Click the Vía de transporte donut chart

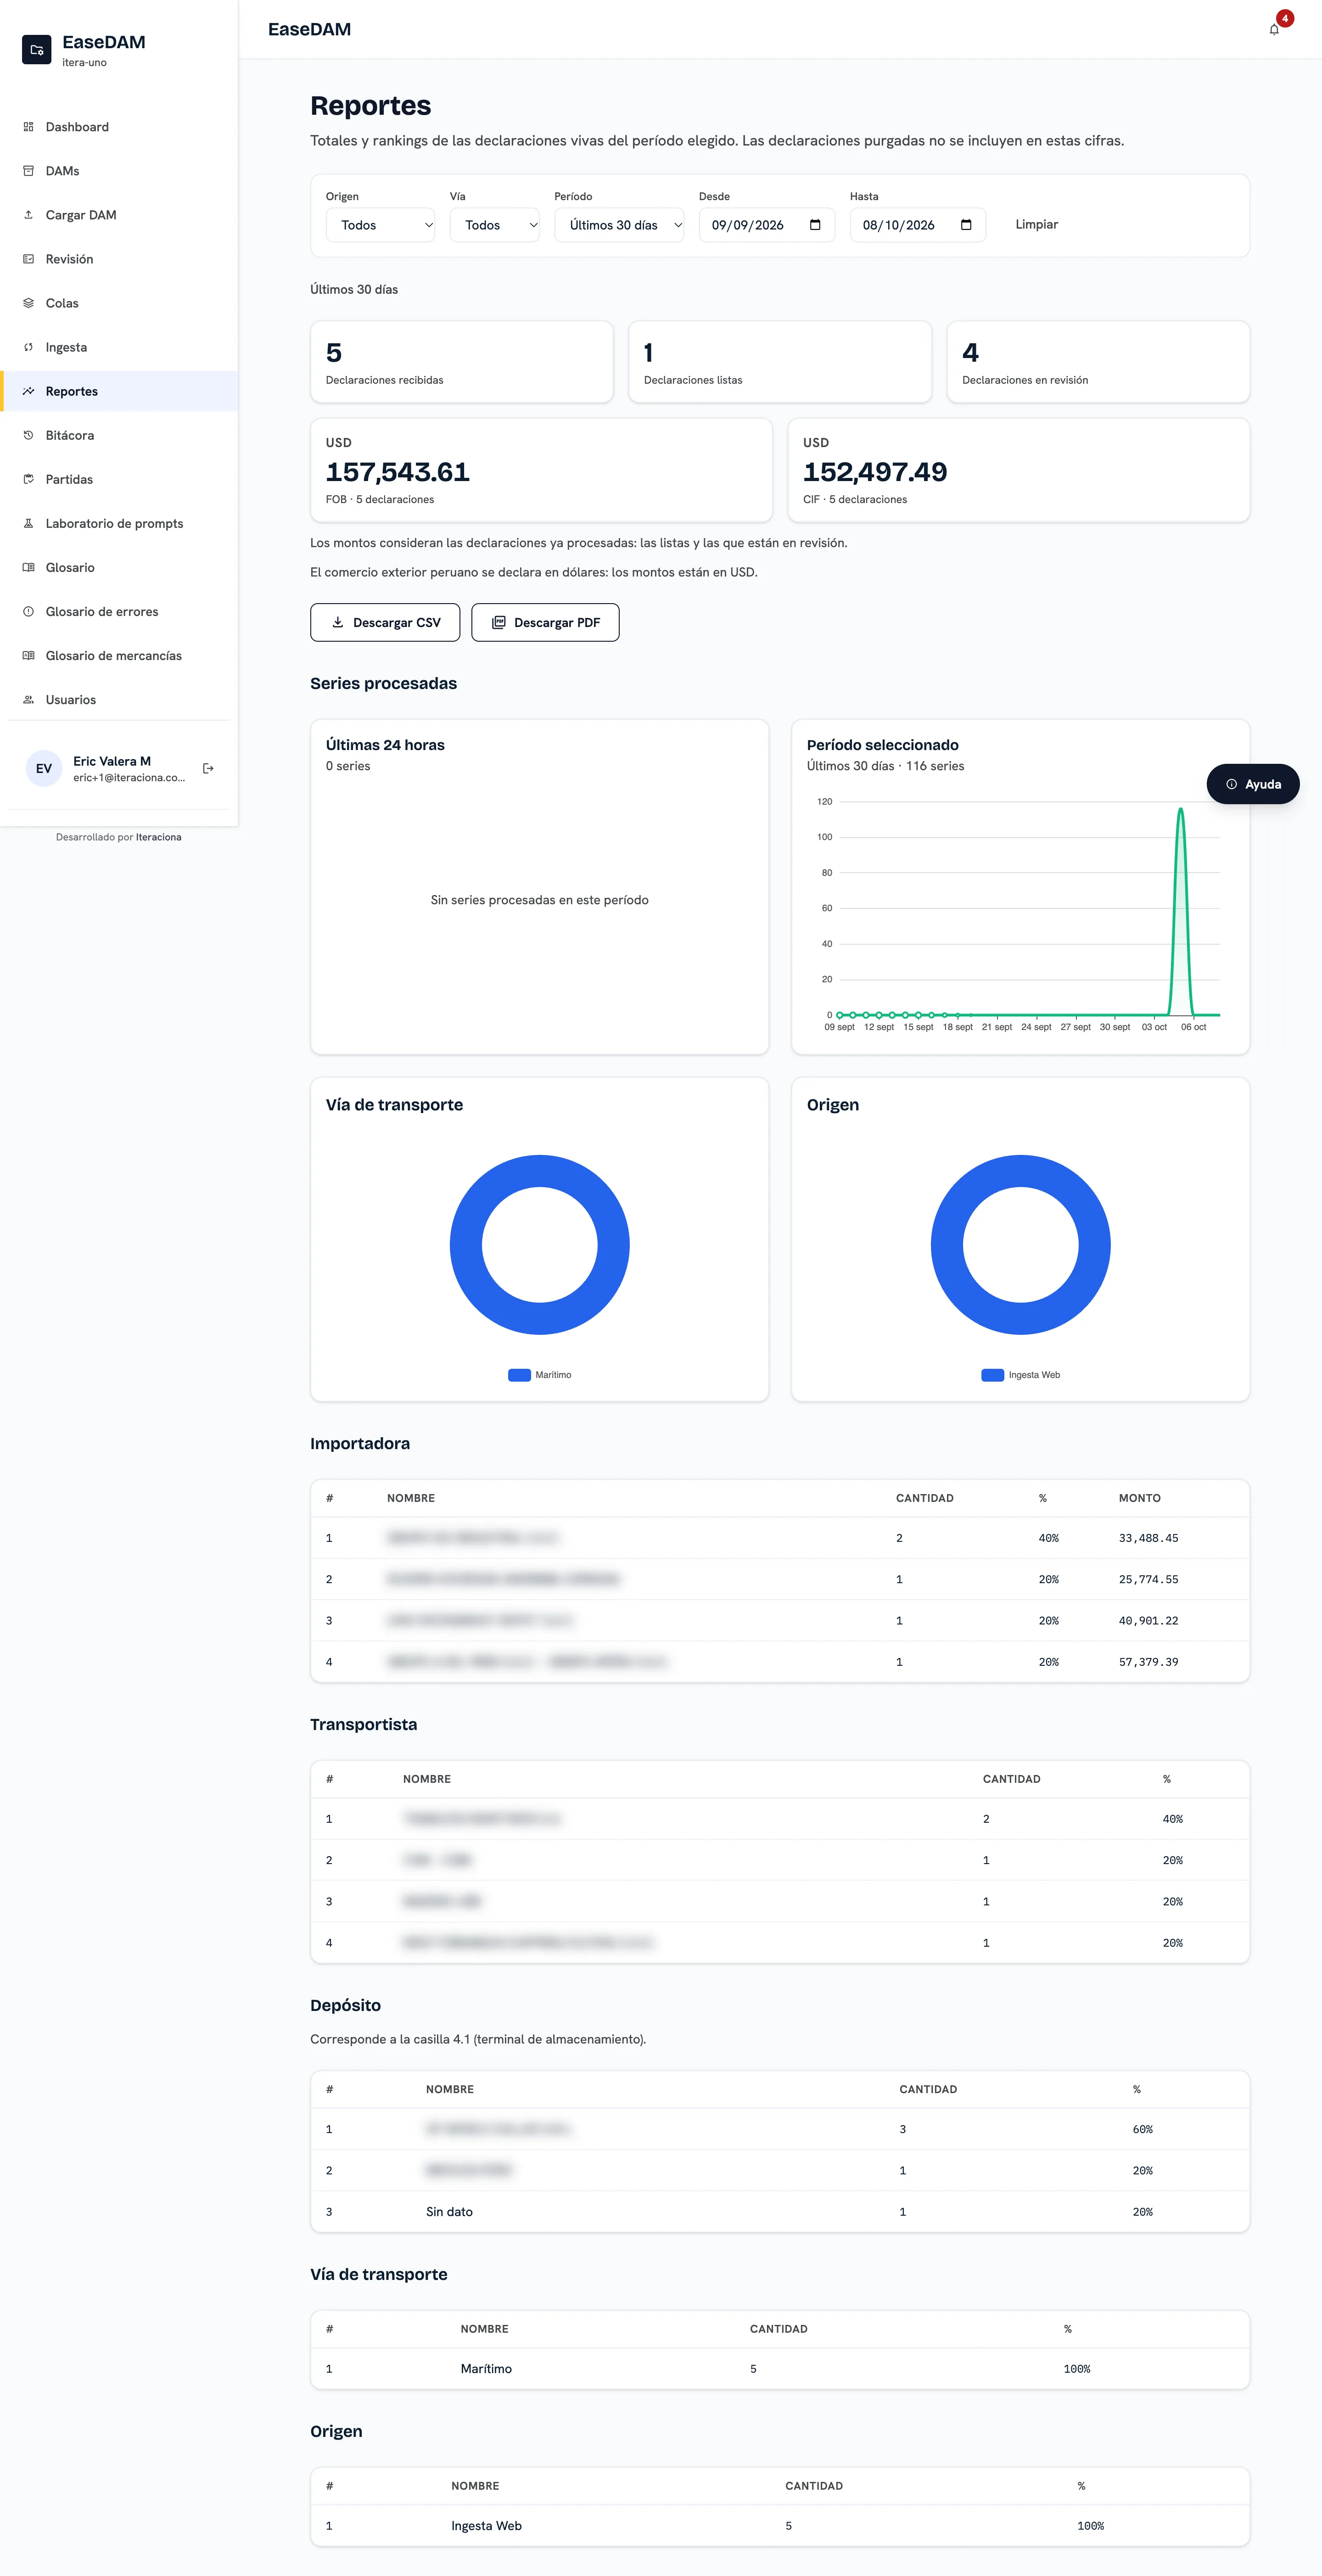pyautogui.click(x=539, y=1245)
